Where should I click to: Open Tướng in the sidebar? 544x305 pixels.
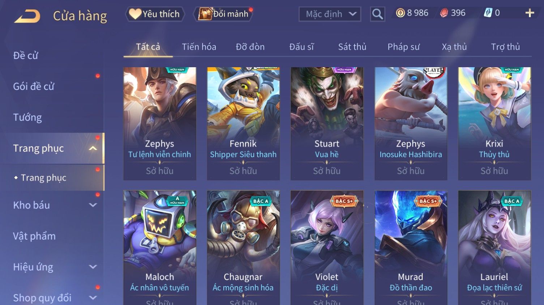27,117
